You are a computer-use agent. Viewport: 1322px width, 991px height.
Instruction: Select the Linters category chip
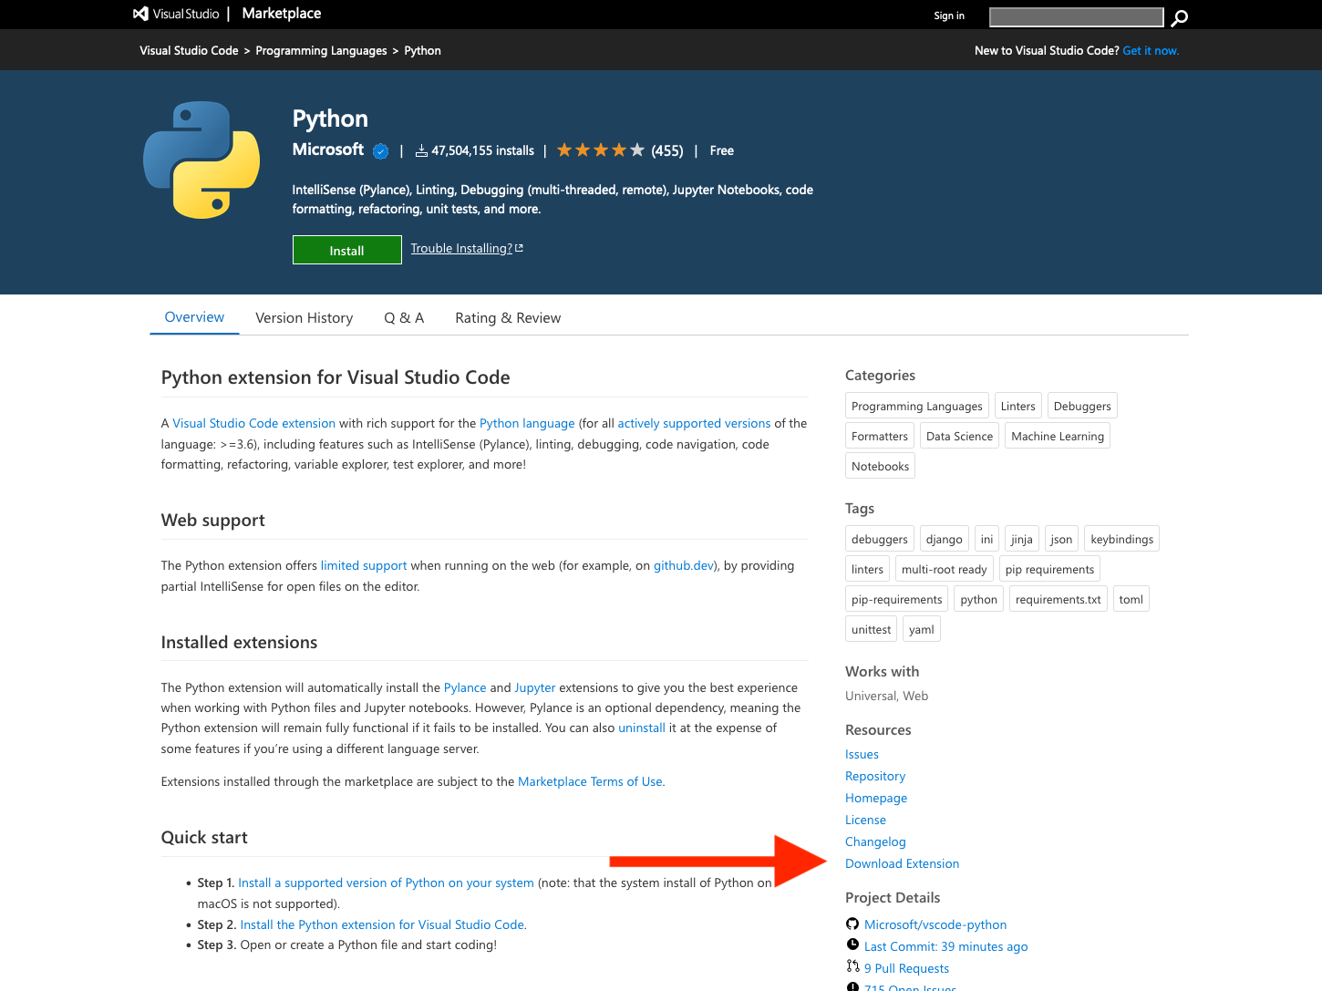pyautogui.click(x=1017, y=406)
